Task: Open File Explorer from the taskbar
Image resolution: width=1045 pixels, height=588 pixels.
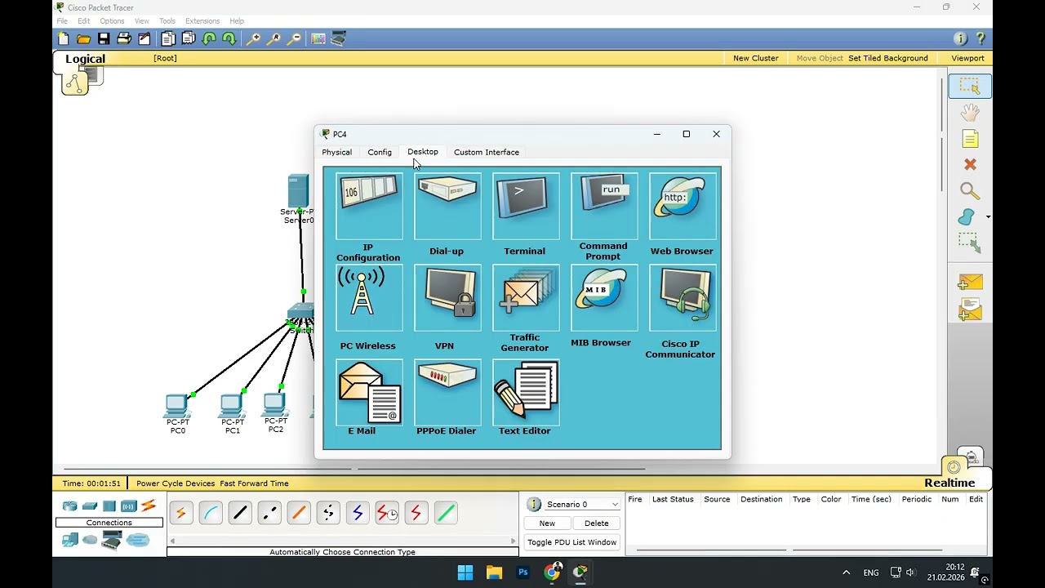Action: 494,572
